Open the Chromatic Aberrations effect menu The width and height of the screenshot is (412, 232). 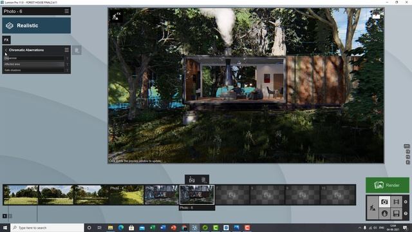tap(66, 50)
